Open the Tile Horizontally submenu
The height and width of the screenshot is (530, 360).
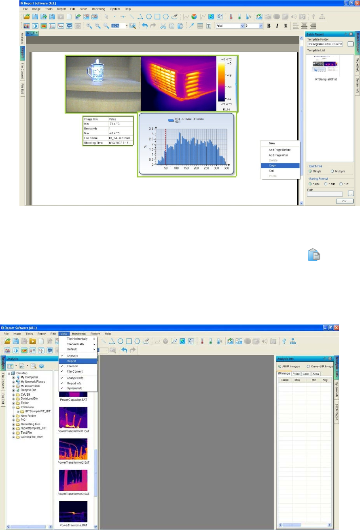coord(78,339)
